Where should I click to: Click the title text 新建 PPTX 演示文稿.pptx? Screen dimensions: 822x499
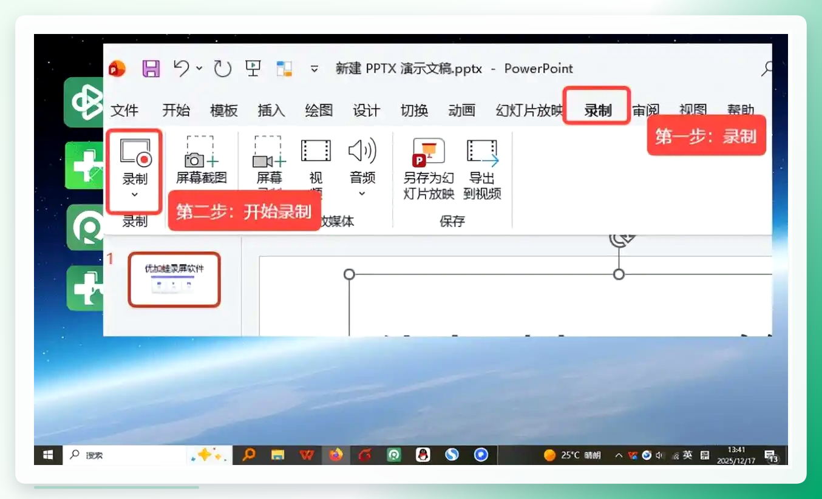tap(409, 69)
